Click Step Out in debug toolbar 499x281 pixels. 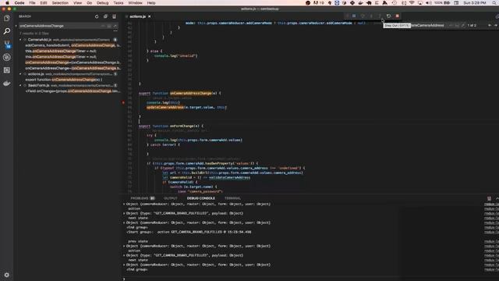380,16
